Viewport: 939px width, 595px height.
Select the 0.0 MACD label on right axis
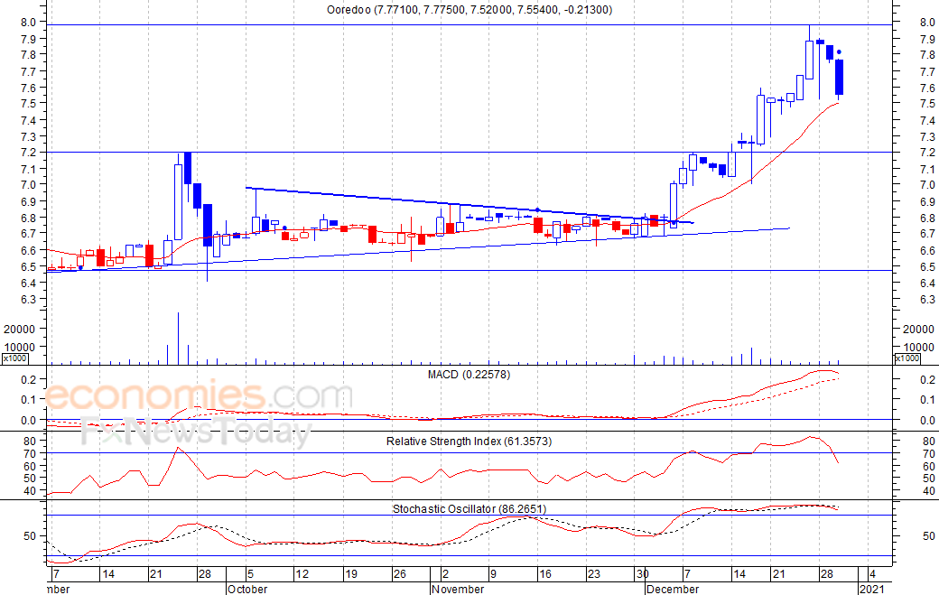[927, 421]
